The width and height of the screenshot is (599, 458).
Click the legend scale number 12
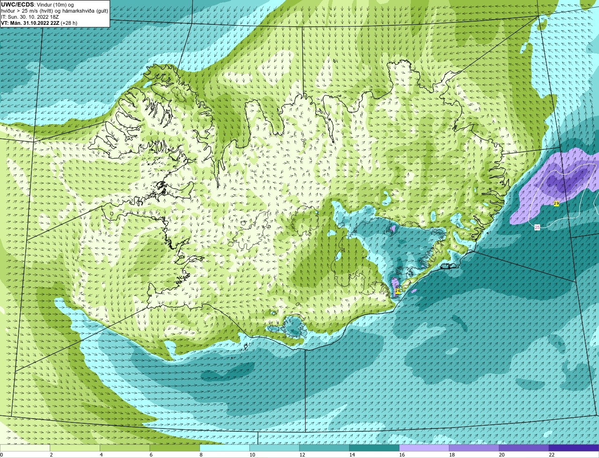(x=302, y=455)
